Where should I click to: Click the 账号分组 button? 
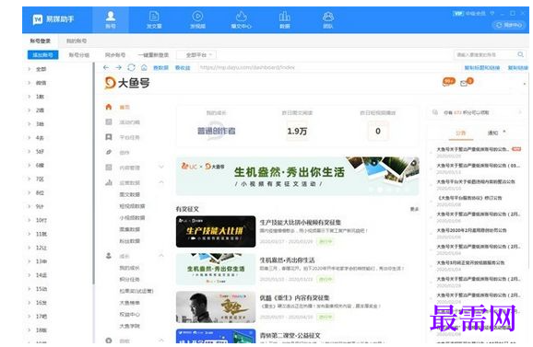(x=79, y=54)
